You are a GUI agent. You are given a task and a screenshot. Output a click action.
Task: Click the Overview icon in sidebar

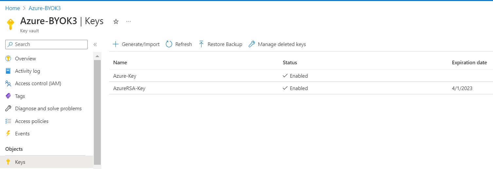pyautogui.click(x=9, y=59)
